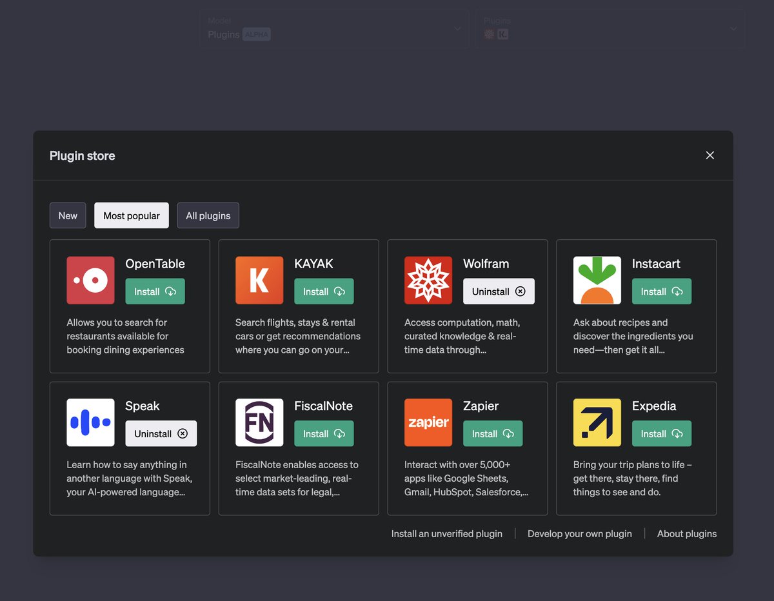Install the KAYAK plugin

[x=324, y=291]
